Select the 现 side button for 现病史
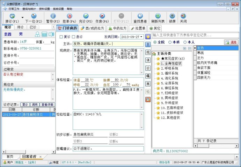 148,52
